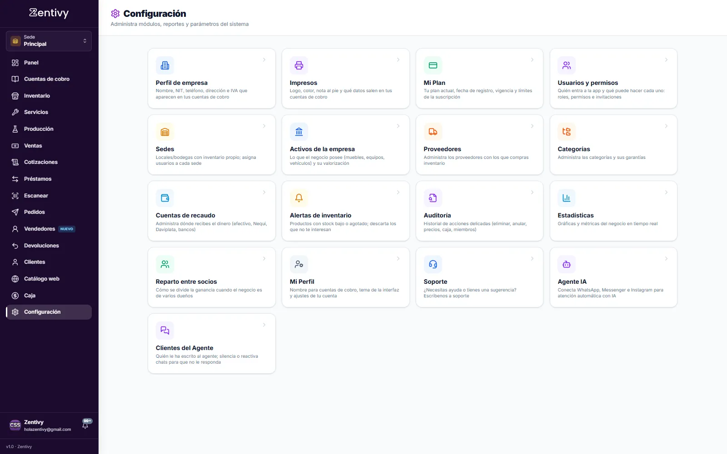
Task: Open the notifications bell with 99+ badge
Action: pos(85,424)
